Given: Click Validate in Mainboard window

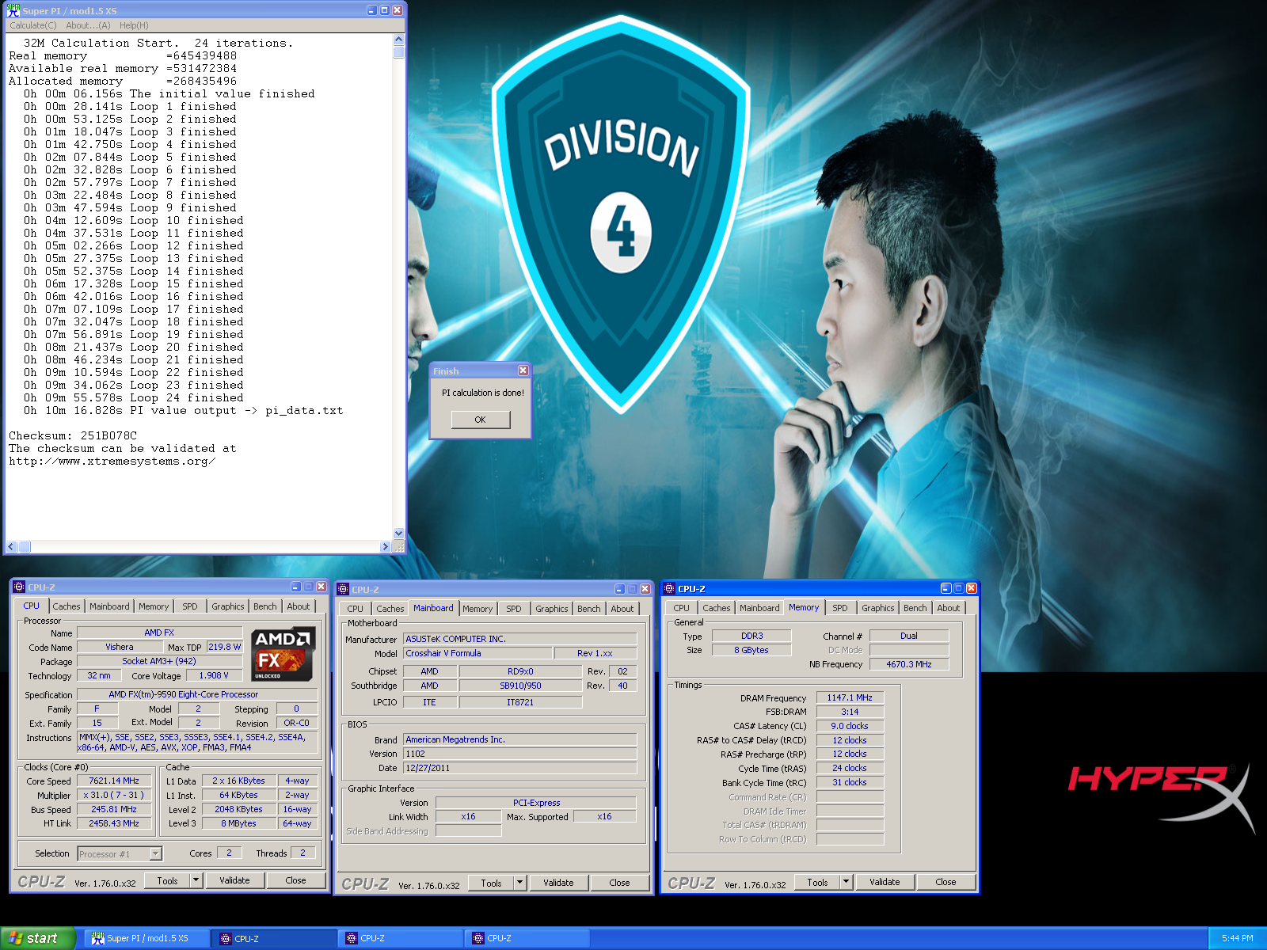Looking at the screenshot, I should [558, 883].
